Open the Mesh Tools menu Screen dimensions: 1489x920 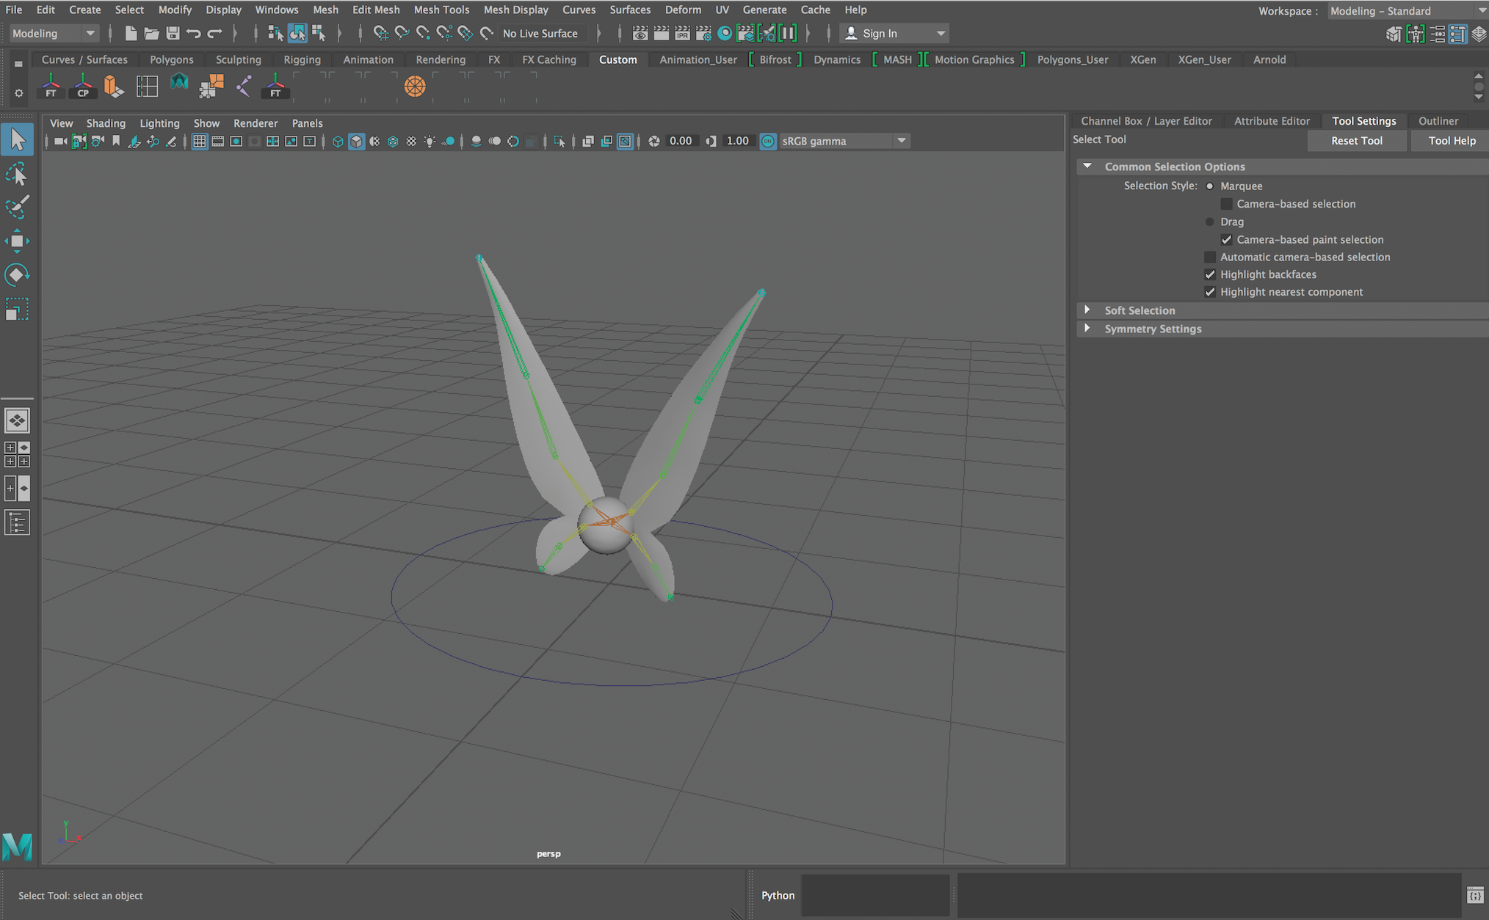click(441, 10)
